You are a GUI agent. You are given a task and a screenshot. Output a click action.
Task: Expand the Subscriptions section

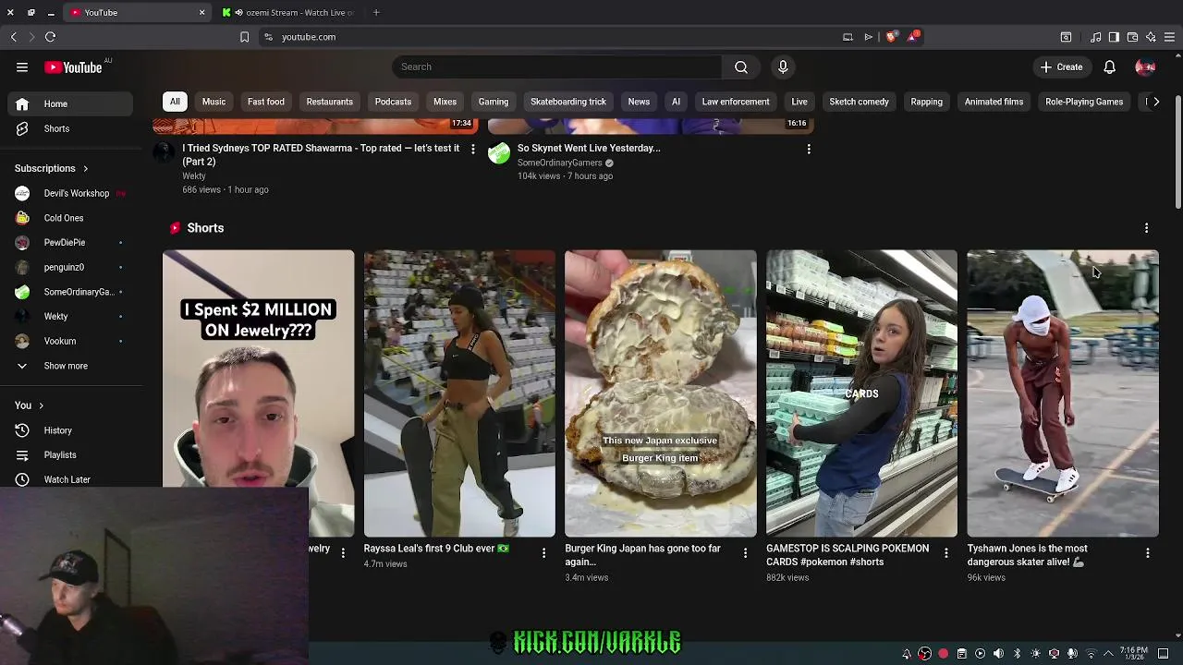pos(52,169)
